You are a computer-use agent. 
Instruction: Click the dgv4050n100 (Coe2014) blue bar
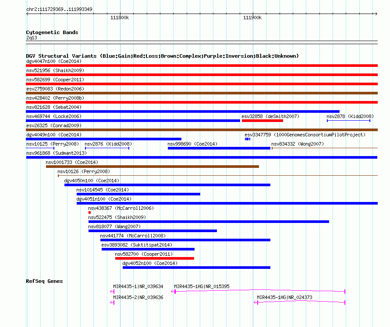(x=167, y=185)
